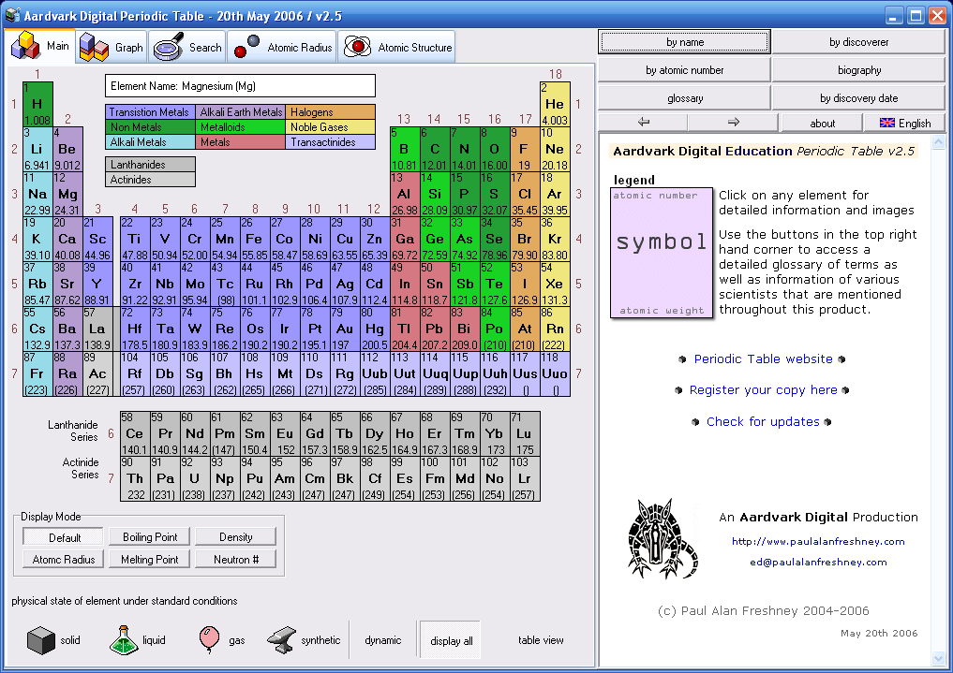Click the synthetic anvil icon
The width and height of the screenshot is (953, 673).
[281, 640]
